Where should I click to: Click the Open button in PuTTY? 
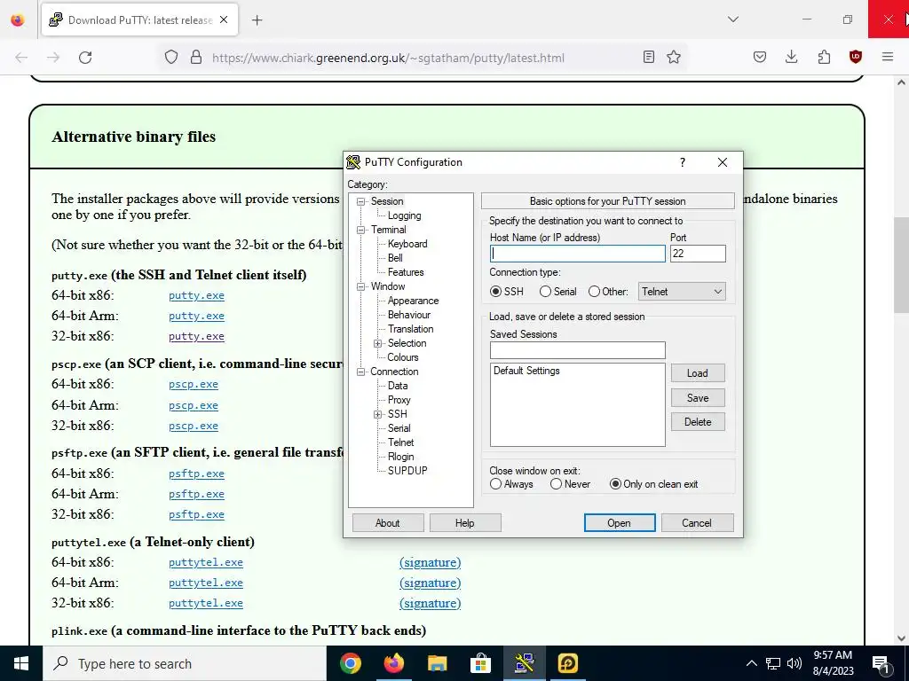click(x=619, y=523)
